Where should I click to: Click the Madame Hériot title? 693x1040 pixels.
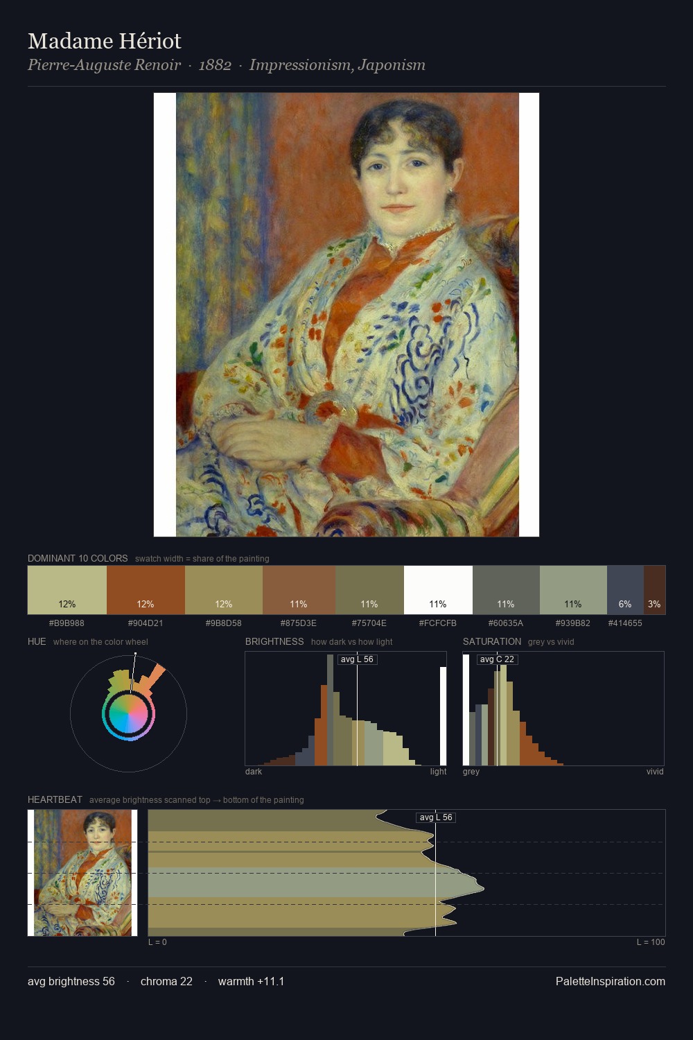click(105, 41)
